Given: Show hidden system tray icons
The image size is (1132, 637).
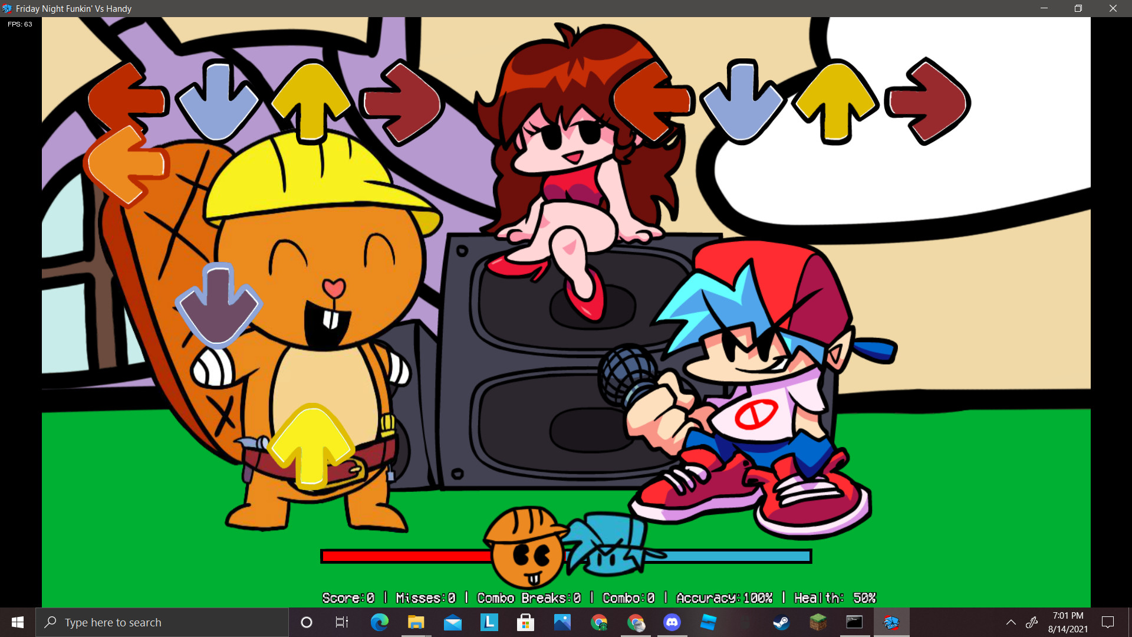Looking at the screenshot, I should point(1011,622).
